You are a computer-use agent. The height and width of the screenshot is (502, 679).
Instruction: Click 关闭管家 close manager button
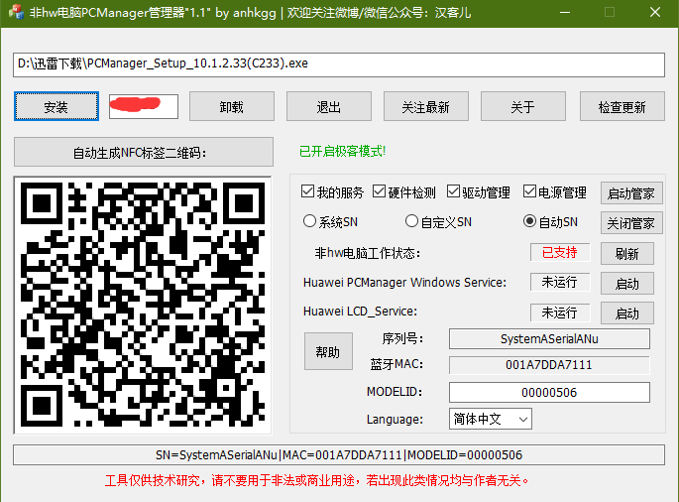click(631, 223)
